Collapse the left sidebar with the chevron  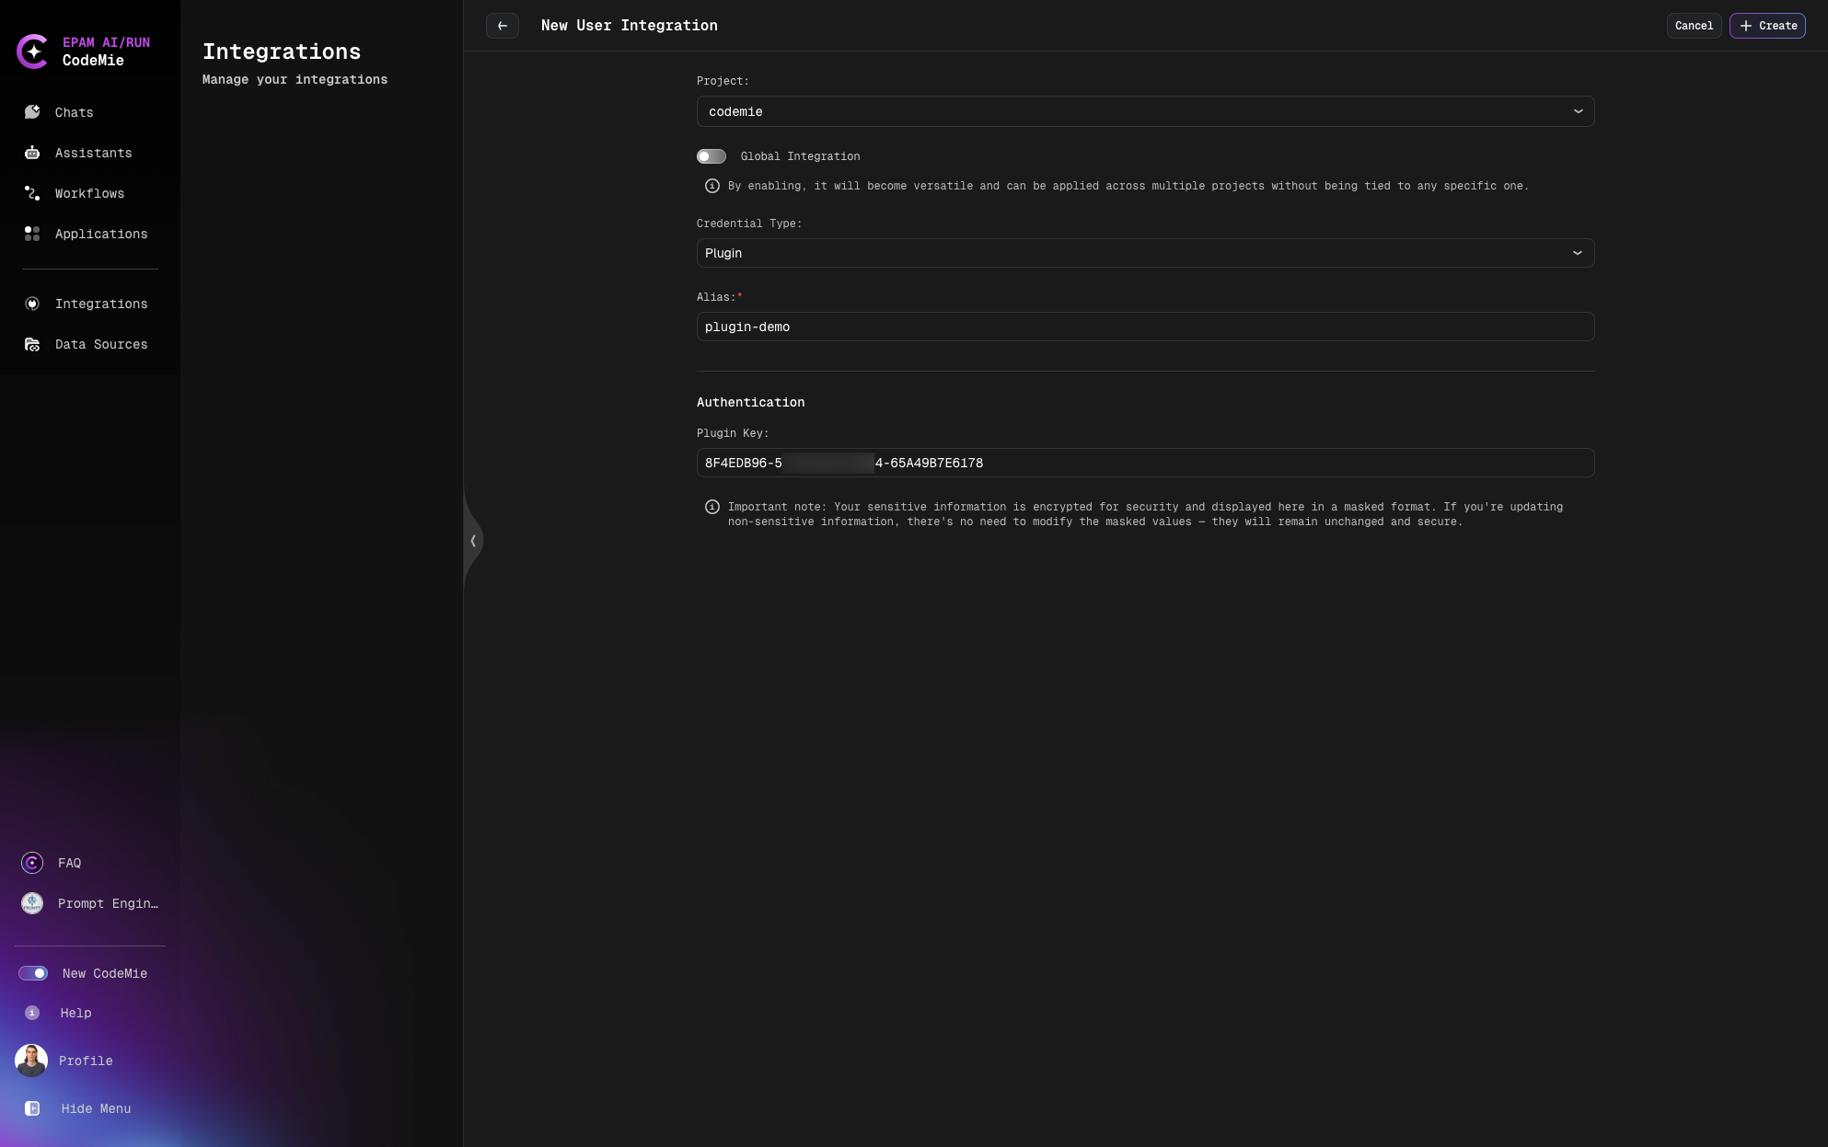pyautogui.click(x=473, y=541)
